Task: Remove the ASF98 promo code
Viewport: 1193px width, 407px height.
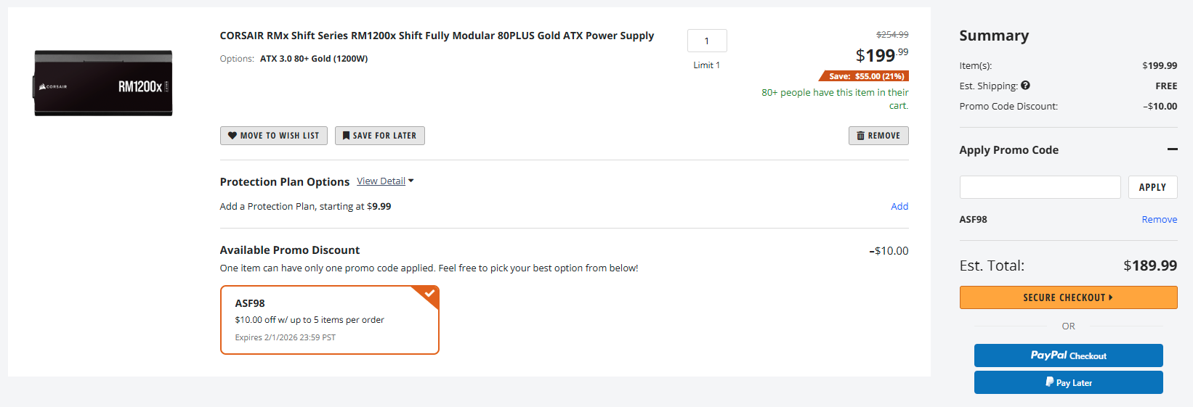Action: pos(1159,220)
